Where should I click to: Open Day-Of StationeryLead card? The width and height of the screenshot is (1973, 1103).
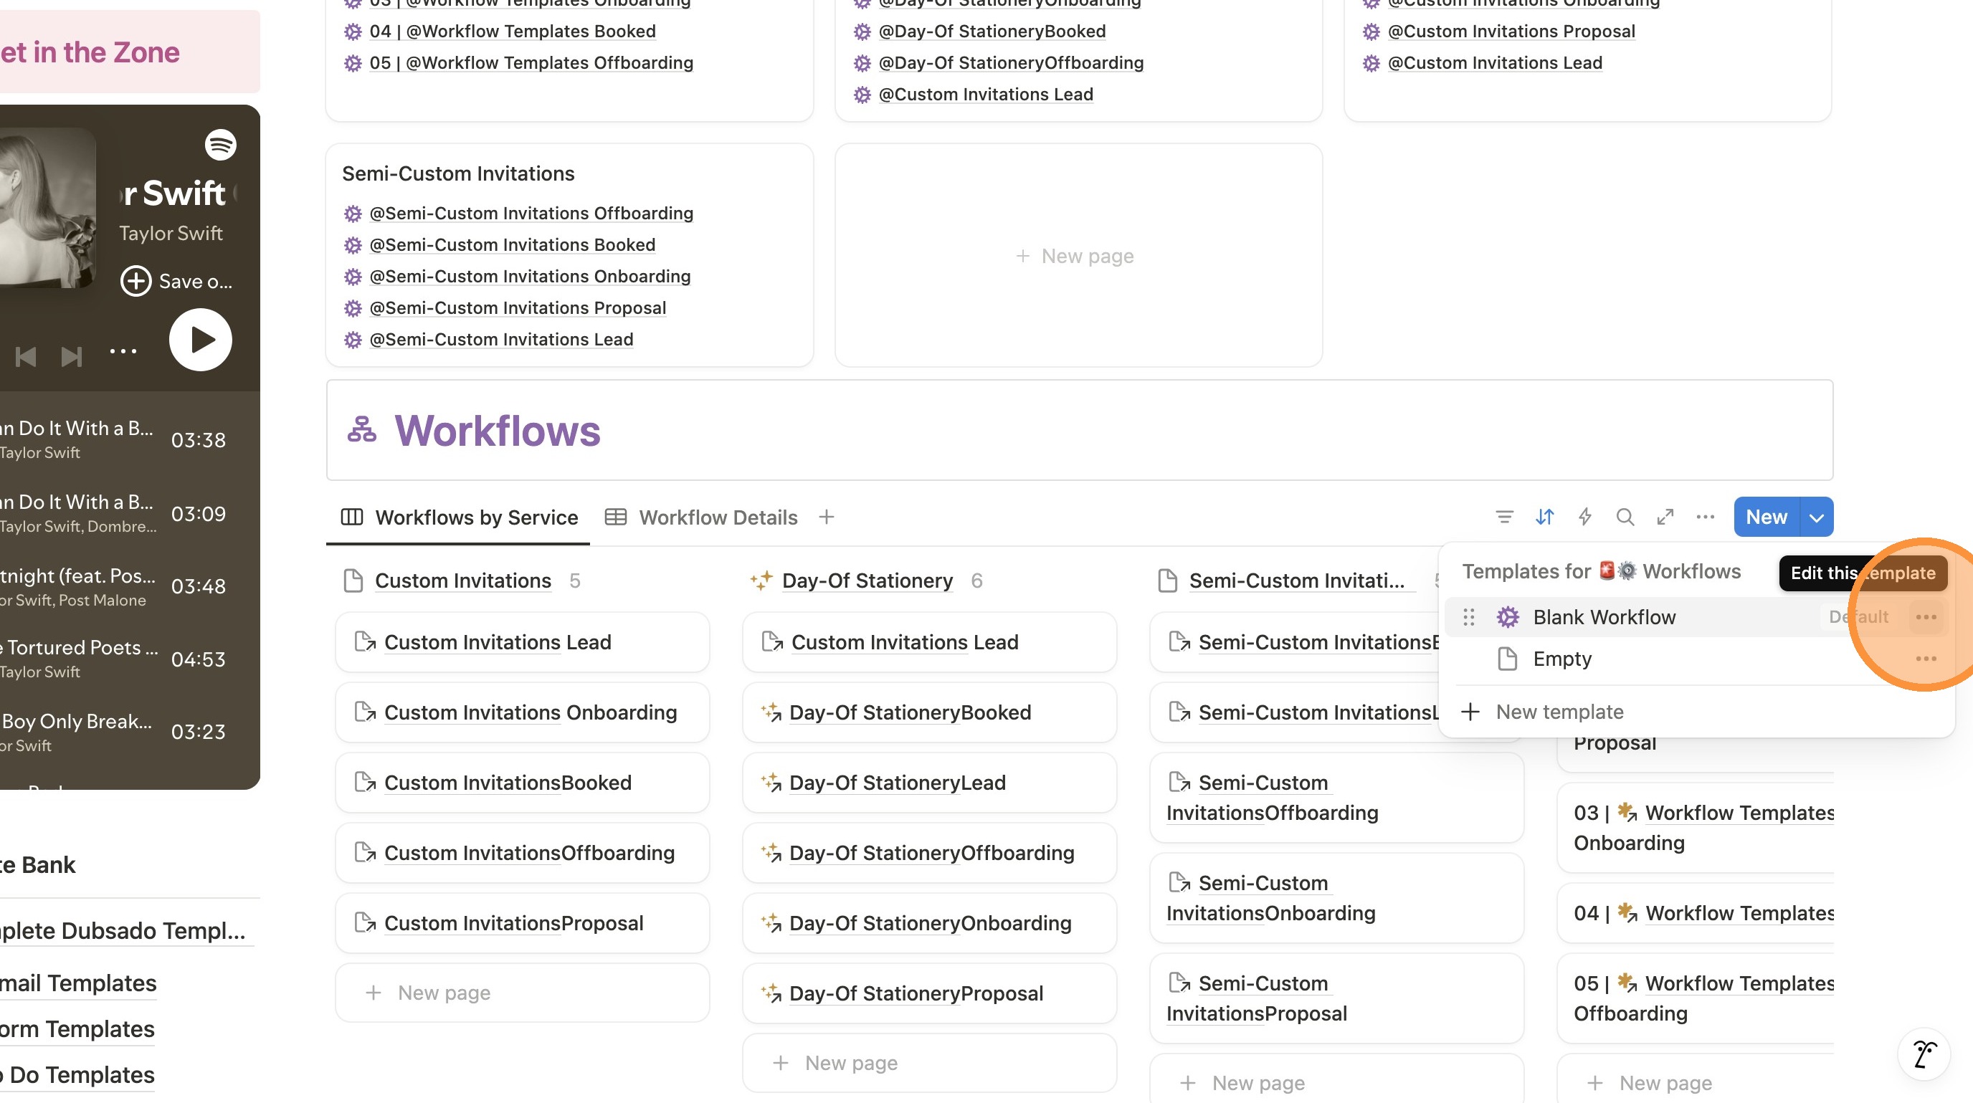tap(929, 783)
